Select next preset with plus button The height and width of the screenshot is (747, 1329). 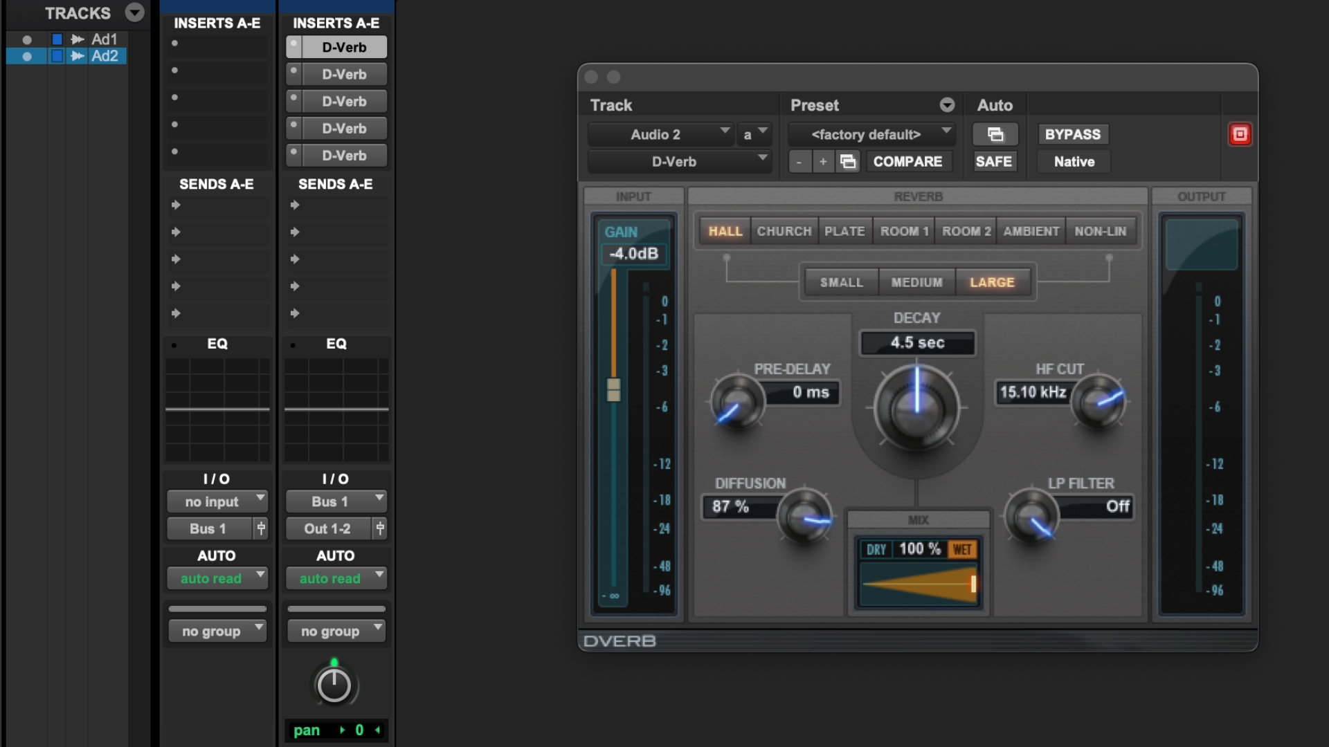(x=823, y=162)
